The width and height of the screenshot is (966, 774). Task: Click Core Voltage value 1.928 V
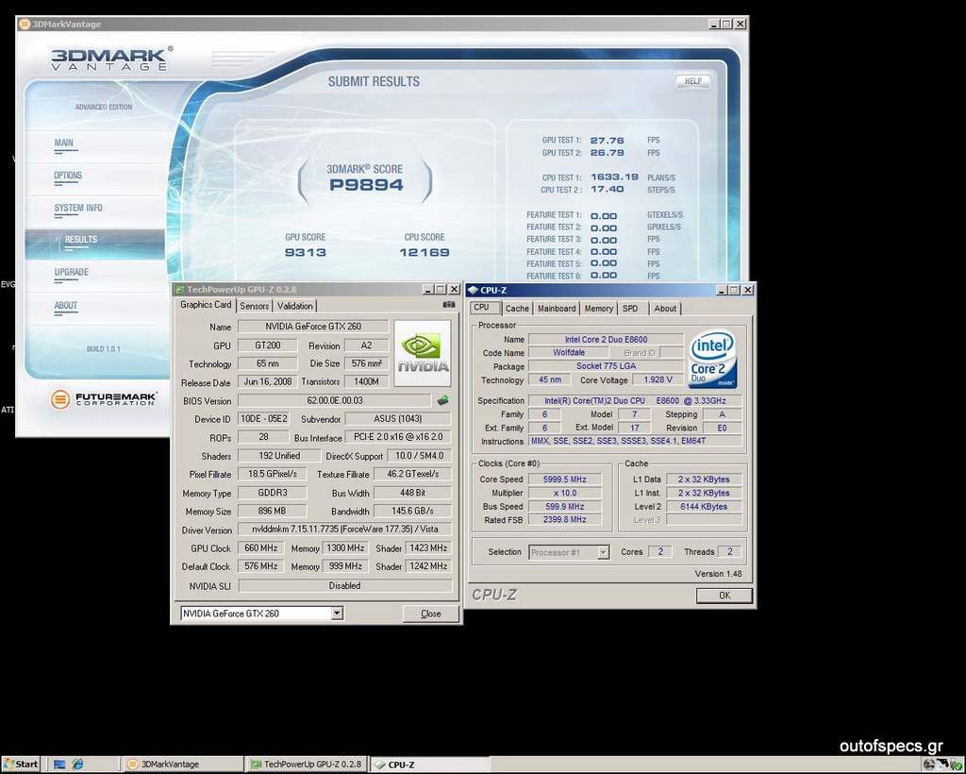coord(658,379)
